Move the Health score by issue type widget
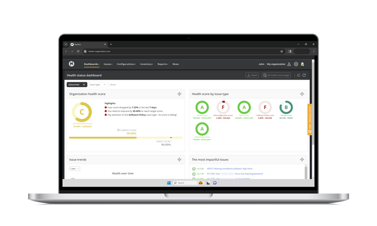Viewport: 377px width, 226px height. click(302, 94)
